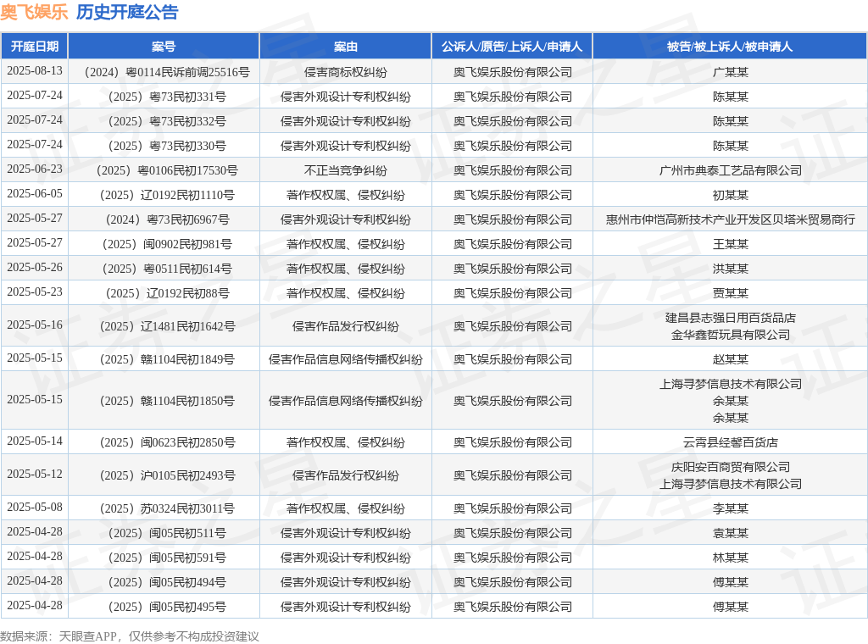Click the date 2025-05-26
The image size is (868, 644).
34,267
